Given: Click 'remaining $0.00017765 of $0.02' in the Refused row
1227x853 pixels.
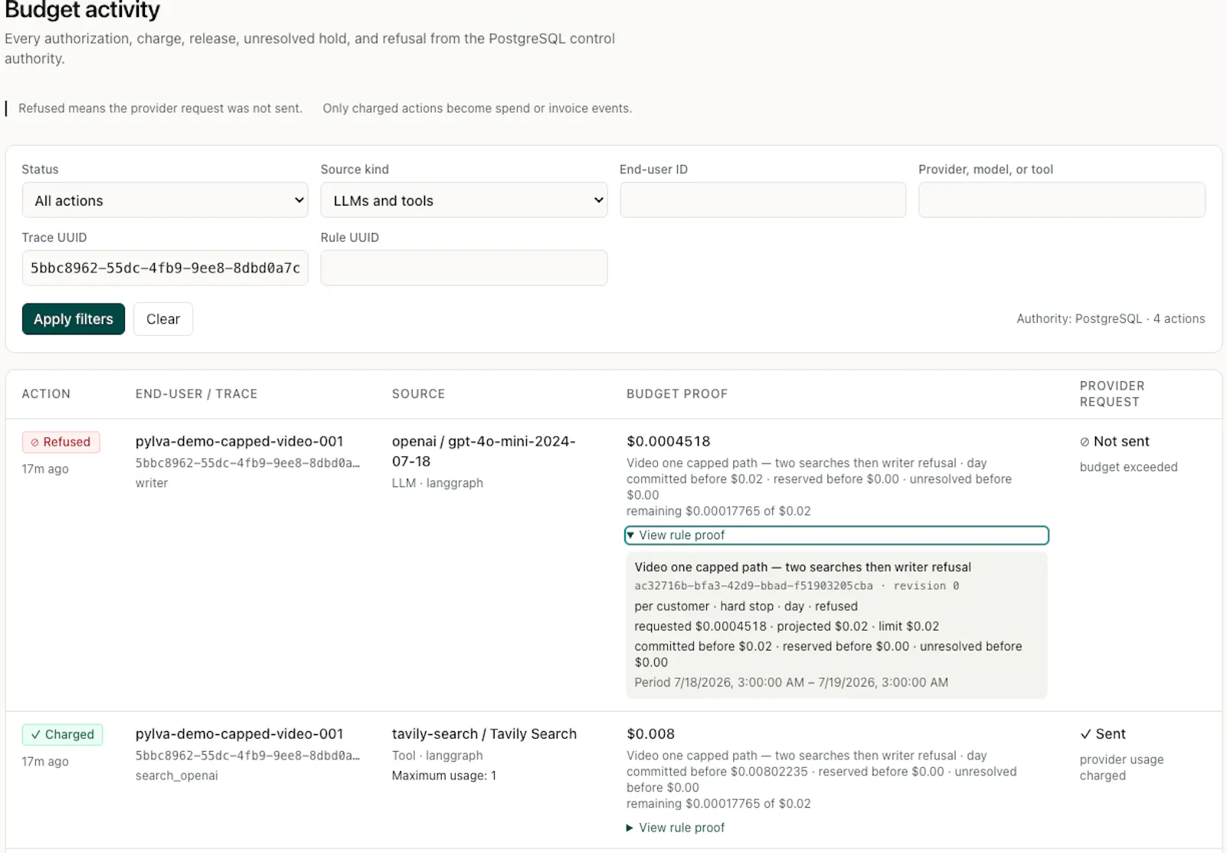Looking at the screenshot, I should [719, 511].
